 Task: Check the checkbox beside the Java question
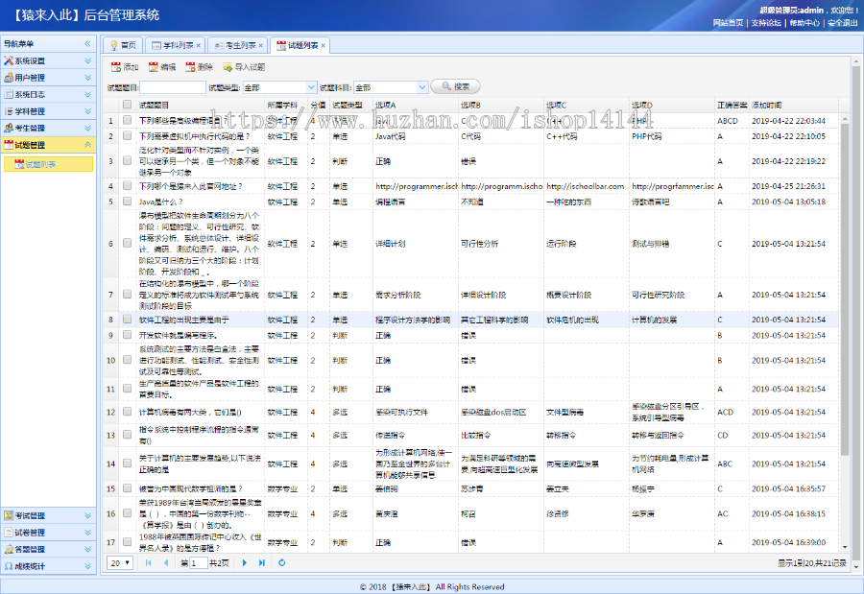pos(127,201)
